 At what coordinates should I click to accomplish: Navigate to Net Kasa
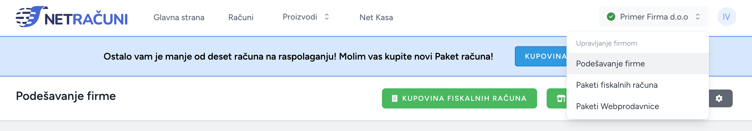click(x=376, y=17)
